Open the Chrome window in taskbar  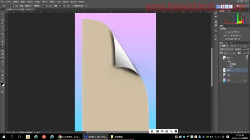(x=70, y=137)
